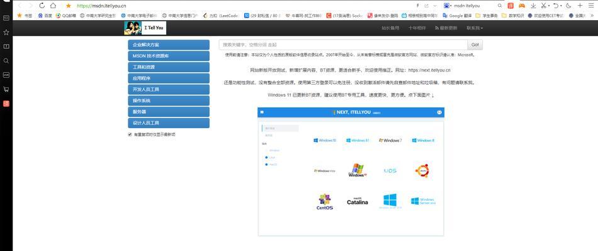Click the I Tell You site logo
Screen dimensions: 598x251
pyautogui.click(x=145, y=28)
